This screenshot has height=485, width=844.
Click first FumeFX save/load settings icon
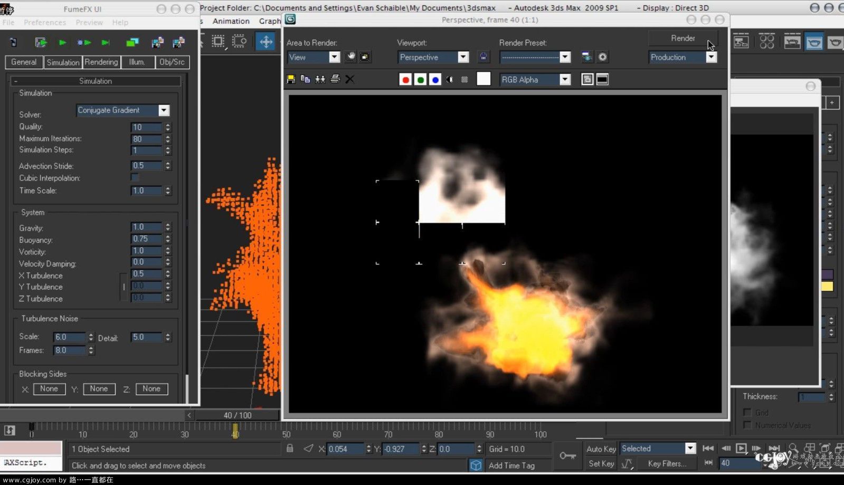[157, 42]
